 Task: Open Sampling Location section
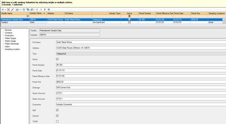(12, 49)
